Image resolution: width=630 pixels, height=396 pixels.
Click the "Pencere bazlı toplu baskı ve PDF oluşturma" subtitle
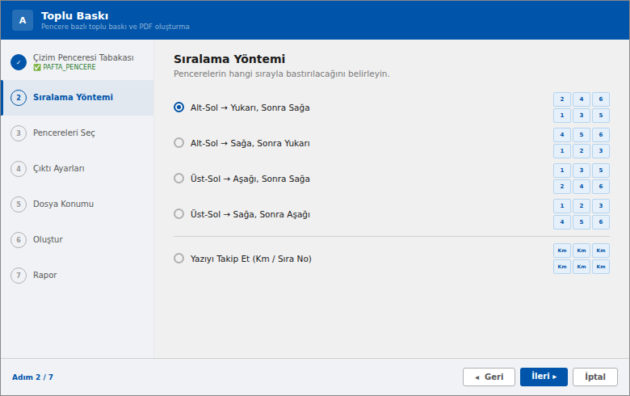coord(115,27)
